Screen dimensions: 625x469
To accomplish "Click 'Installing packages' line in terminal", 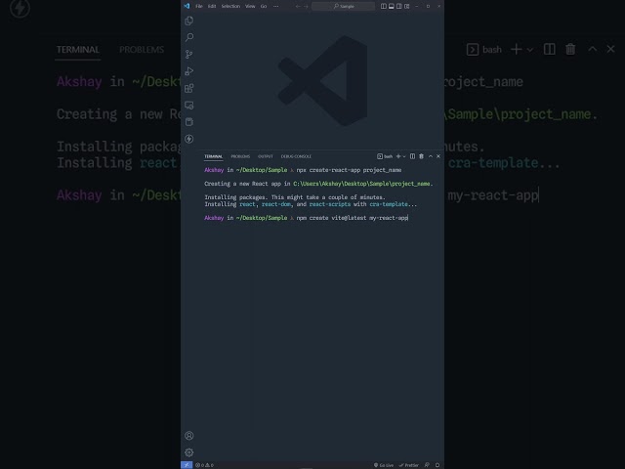I will (295, 197).
